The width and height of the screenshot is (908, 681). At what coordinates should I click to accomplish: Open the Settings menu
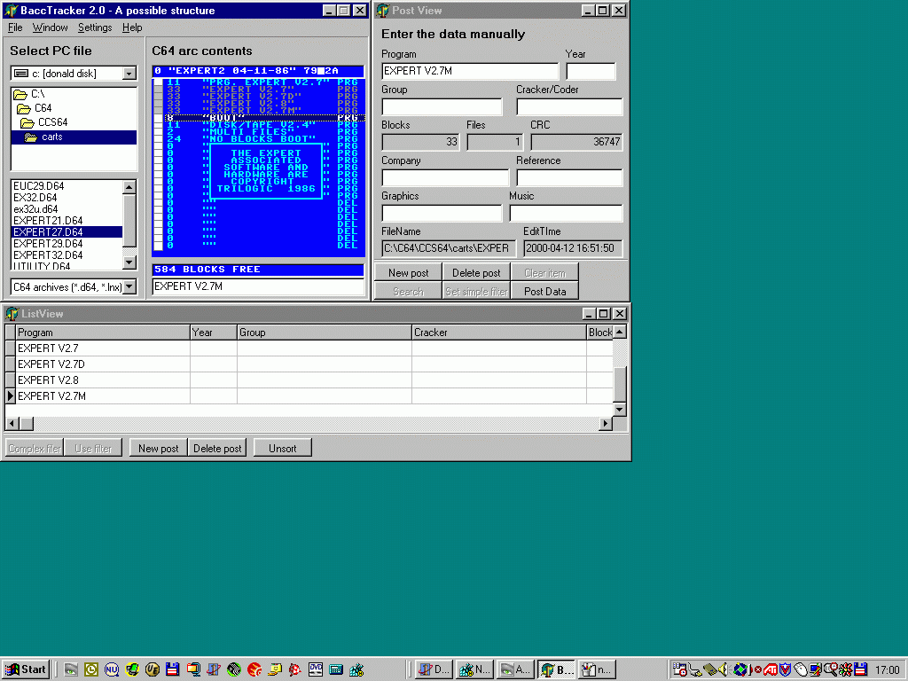tap(95, 27)
